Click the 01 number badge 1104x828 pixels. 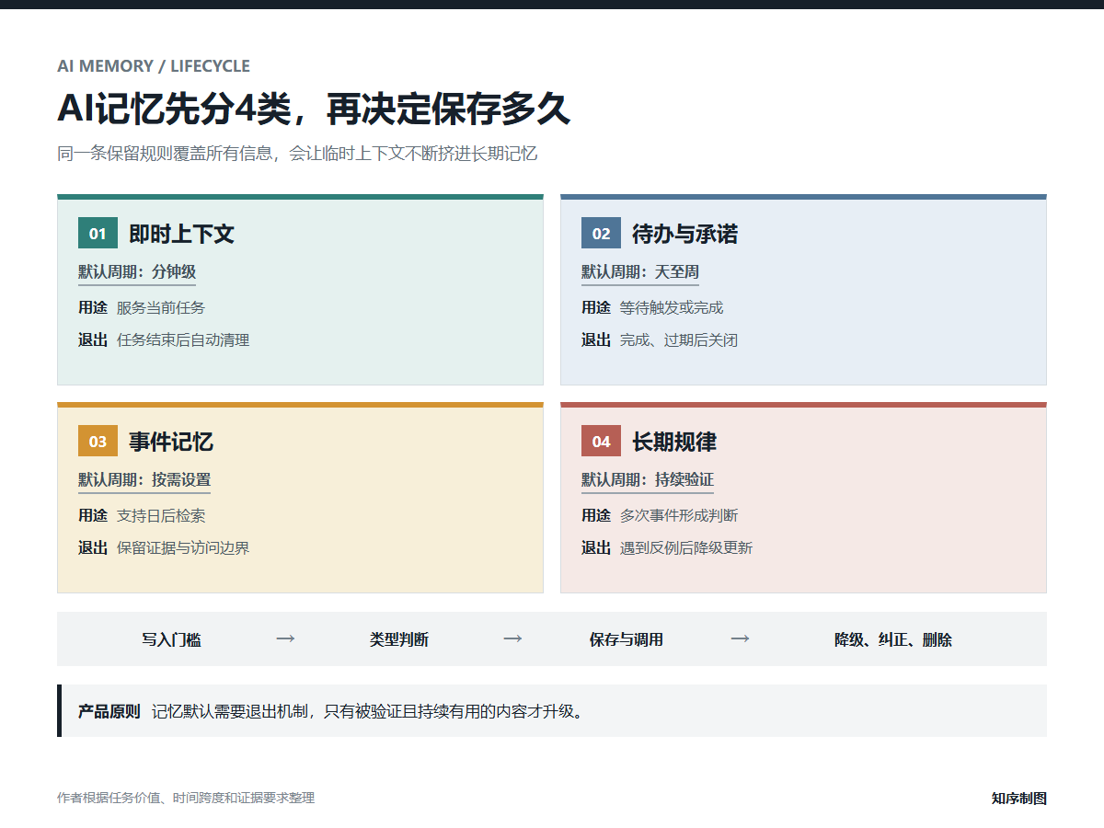click(x=98, y=234)
